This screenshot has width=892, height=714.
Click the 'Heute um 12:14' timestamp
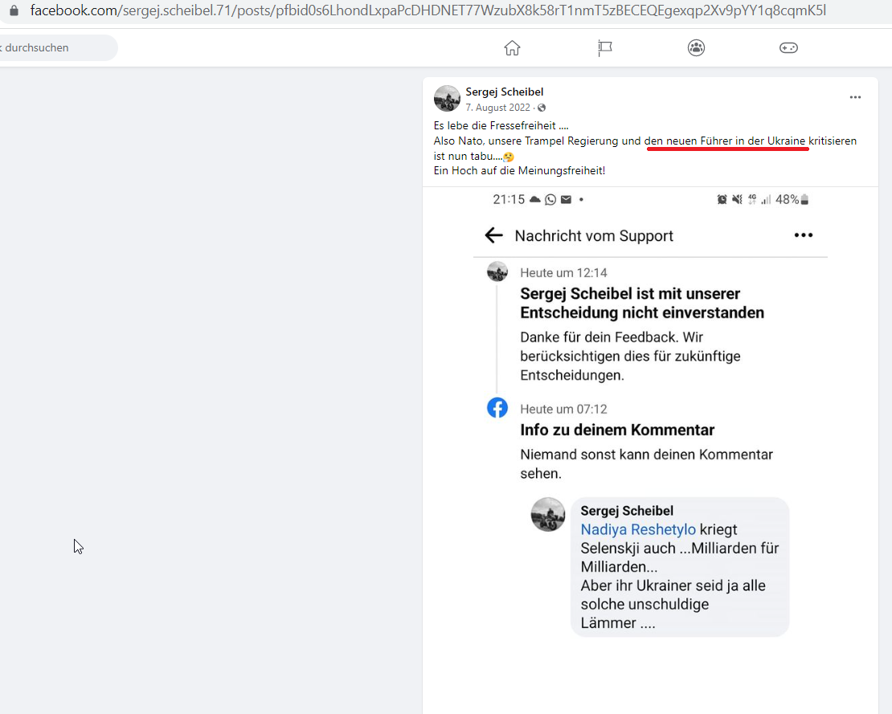(x=563, y=273)
